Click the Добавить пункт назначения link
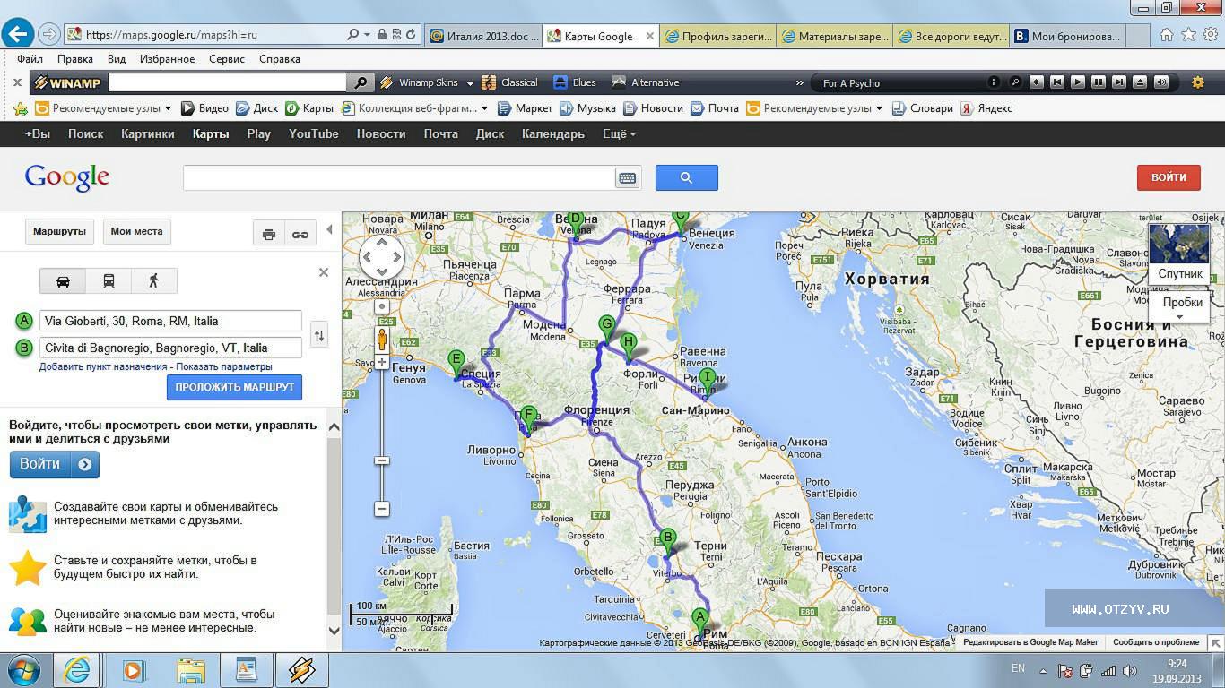This screenshot has height=688, width=1225. tap(103, 366)
